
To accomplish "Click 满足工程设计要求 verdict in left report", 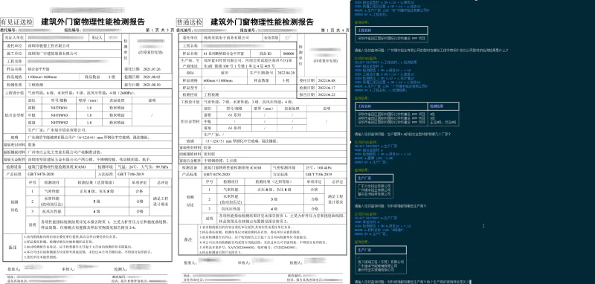I will click(x=160, y=201).
